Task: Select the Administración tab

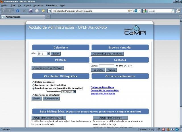Action: coord(23,17)
